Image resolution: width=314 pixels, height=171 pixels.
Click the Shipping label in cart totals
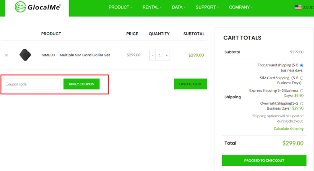coord(232,97)
